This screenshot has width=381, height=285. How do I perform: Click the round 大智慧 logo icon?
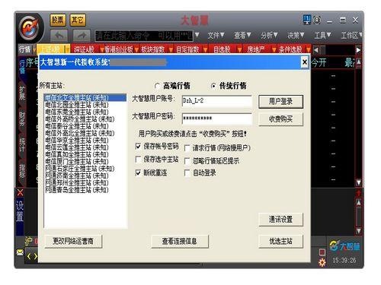click(30, 28)
